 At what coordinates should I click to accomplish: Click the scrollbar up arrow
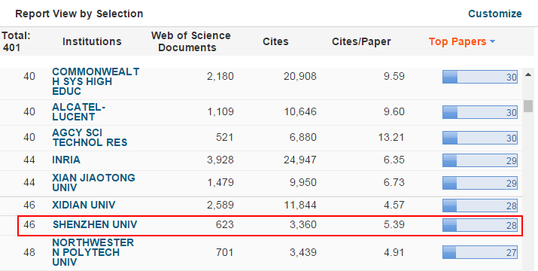[528, 75]
